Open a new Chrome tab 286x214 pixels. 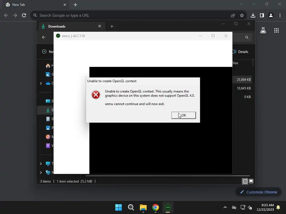[75, 5]
